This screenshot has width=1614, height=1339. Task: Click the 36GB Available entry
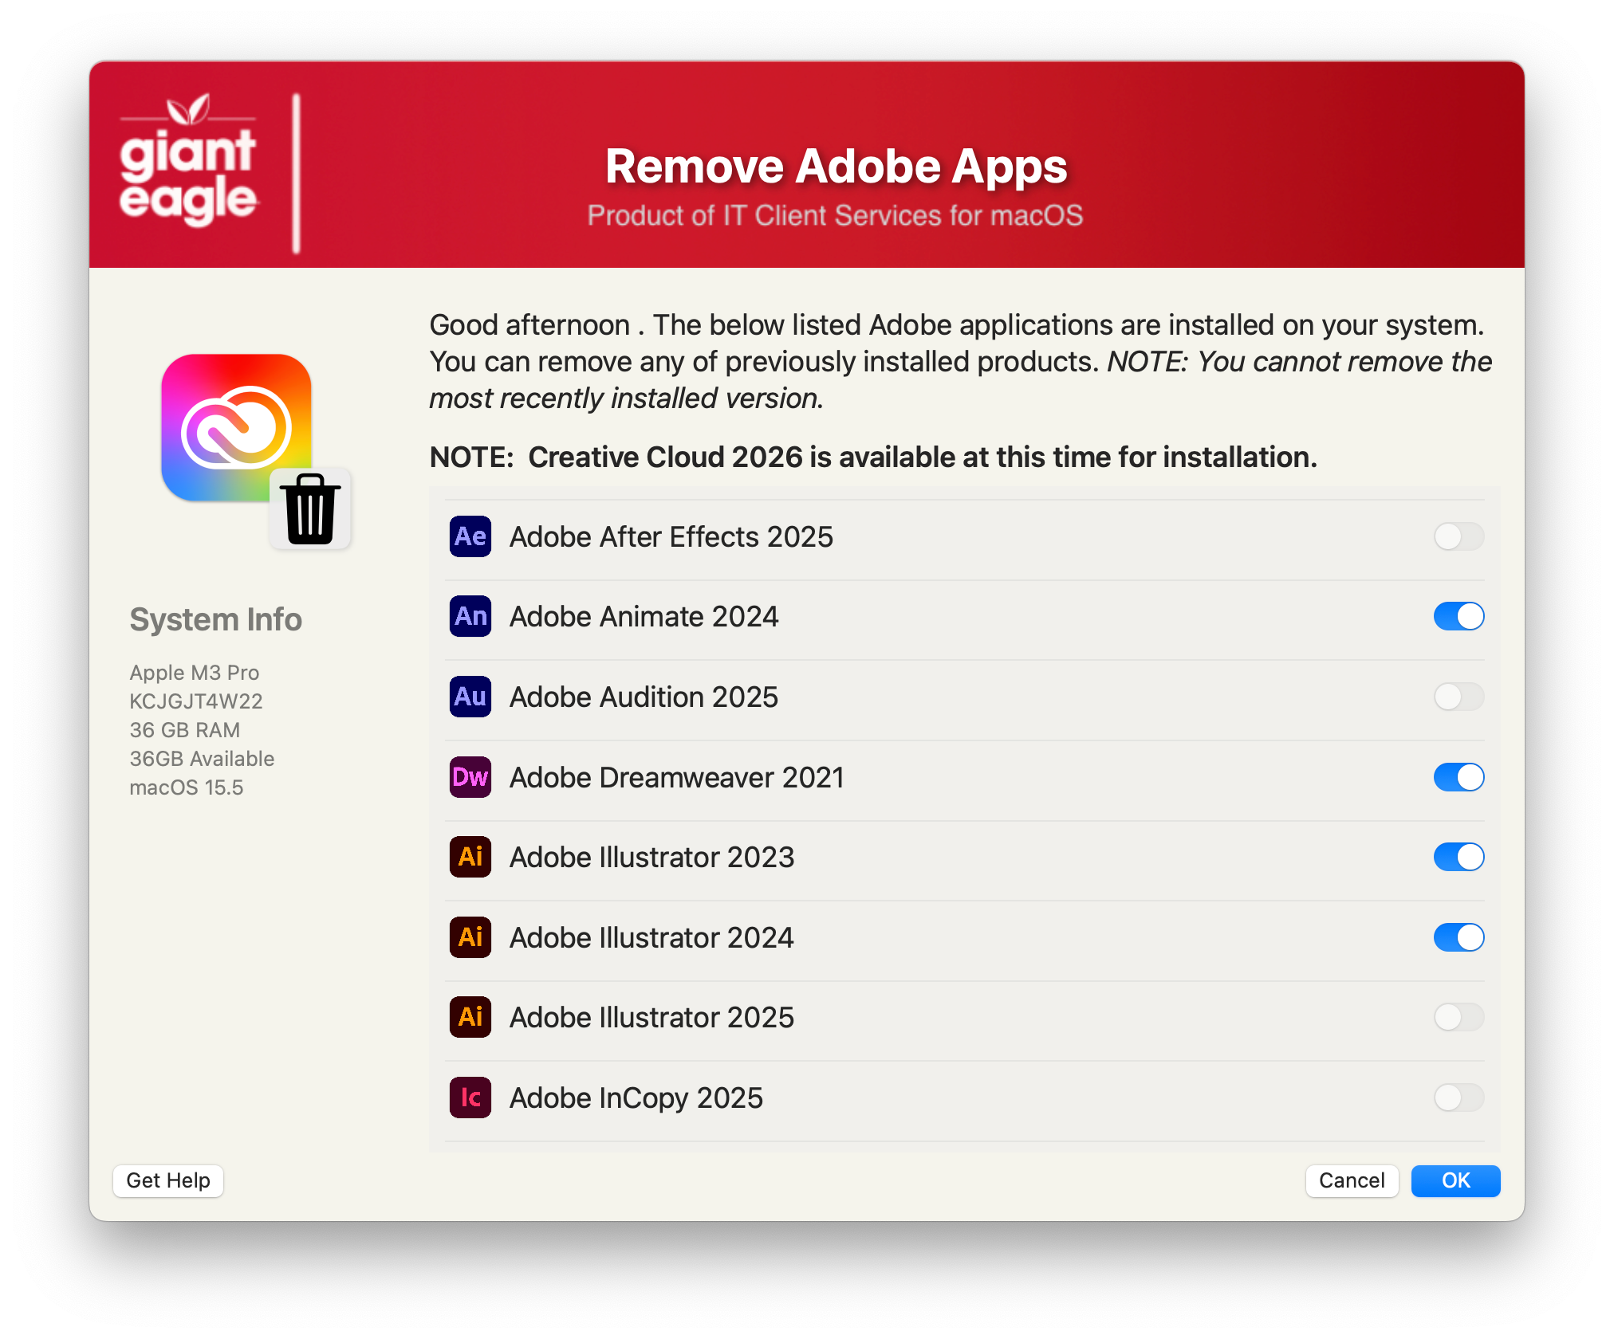tap(202, 759)
